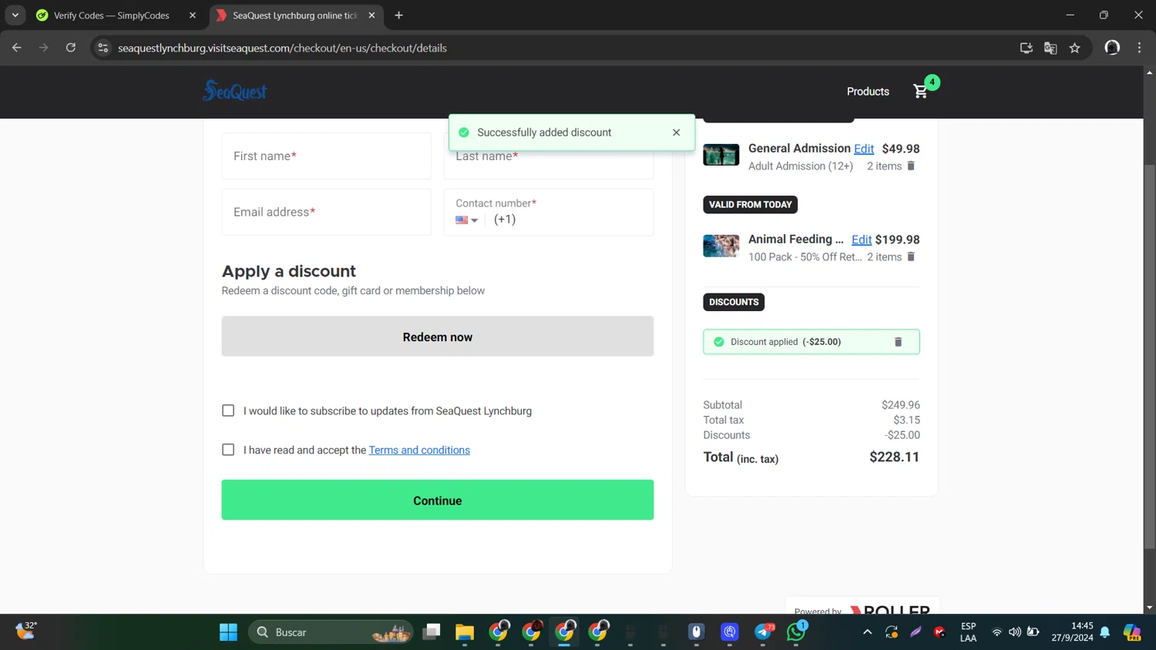Open Windows Start menu
This screenshot has width=1156, height=650.
pos(228,632)
